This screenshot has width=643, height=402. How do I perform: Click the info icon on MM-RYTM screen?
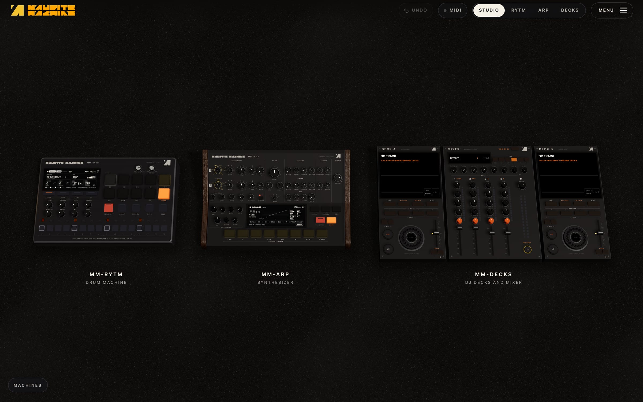tap(98, 172)
